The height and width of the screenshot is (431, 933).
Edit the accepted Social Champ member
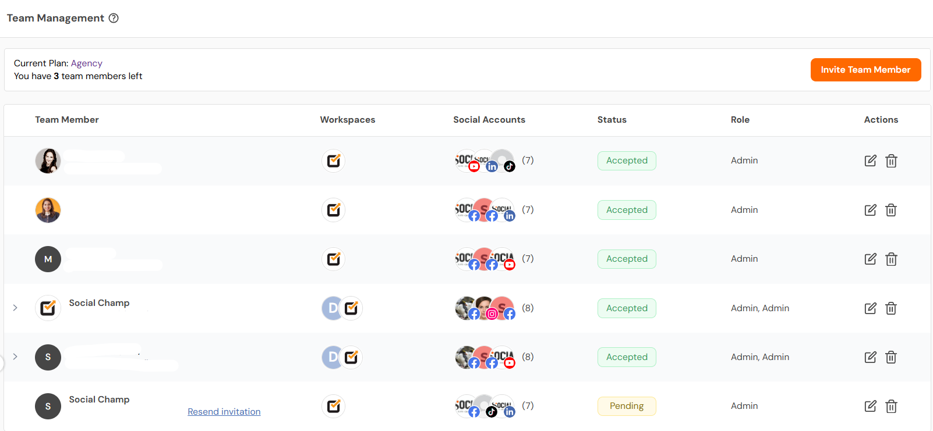click(x=870, y=308)
